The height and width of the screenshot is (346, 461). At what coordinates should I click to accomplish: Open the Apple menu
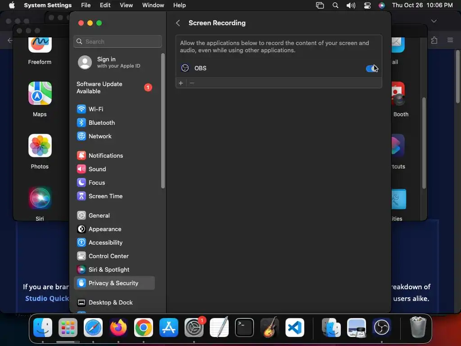(x=12, y=5)
